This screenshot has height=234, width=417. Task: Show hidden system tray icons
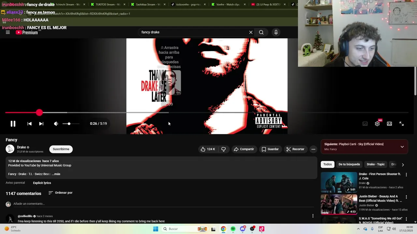358,229
